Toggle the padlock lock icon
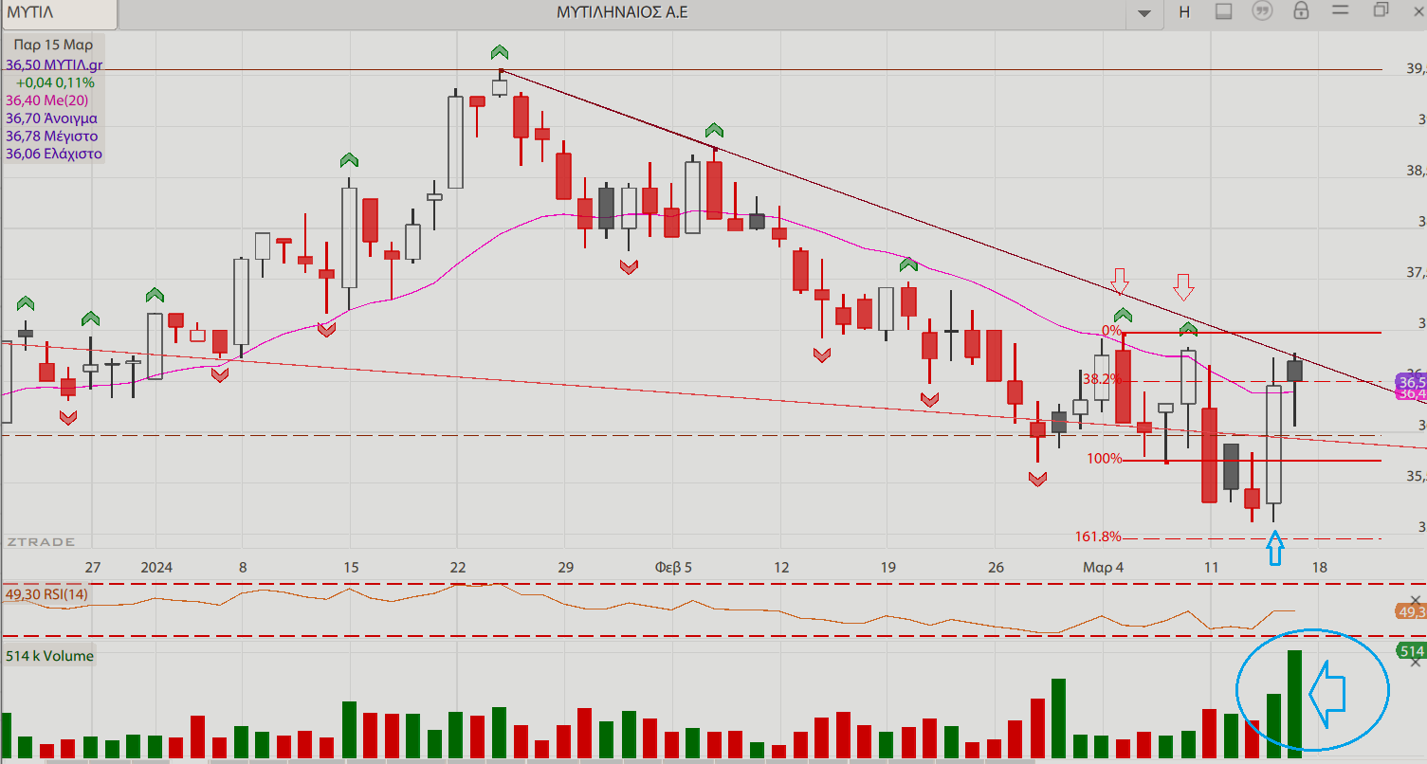The image size is (1427, 764). tap(1301, 11)
